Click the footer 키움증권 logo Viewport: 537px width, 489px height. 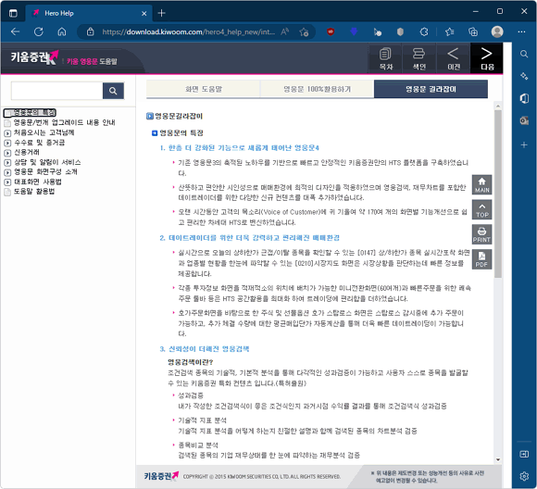pyautogui.click(x=161, y=476)
